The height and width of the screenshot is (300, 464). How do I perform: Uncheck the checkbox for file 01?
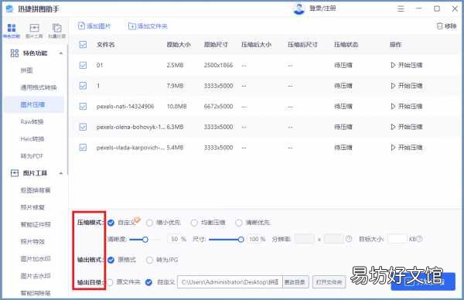84,65
